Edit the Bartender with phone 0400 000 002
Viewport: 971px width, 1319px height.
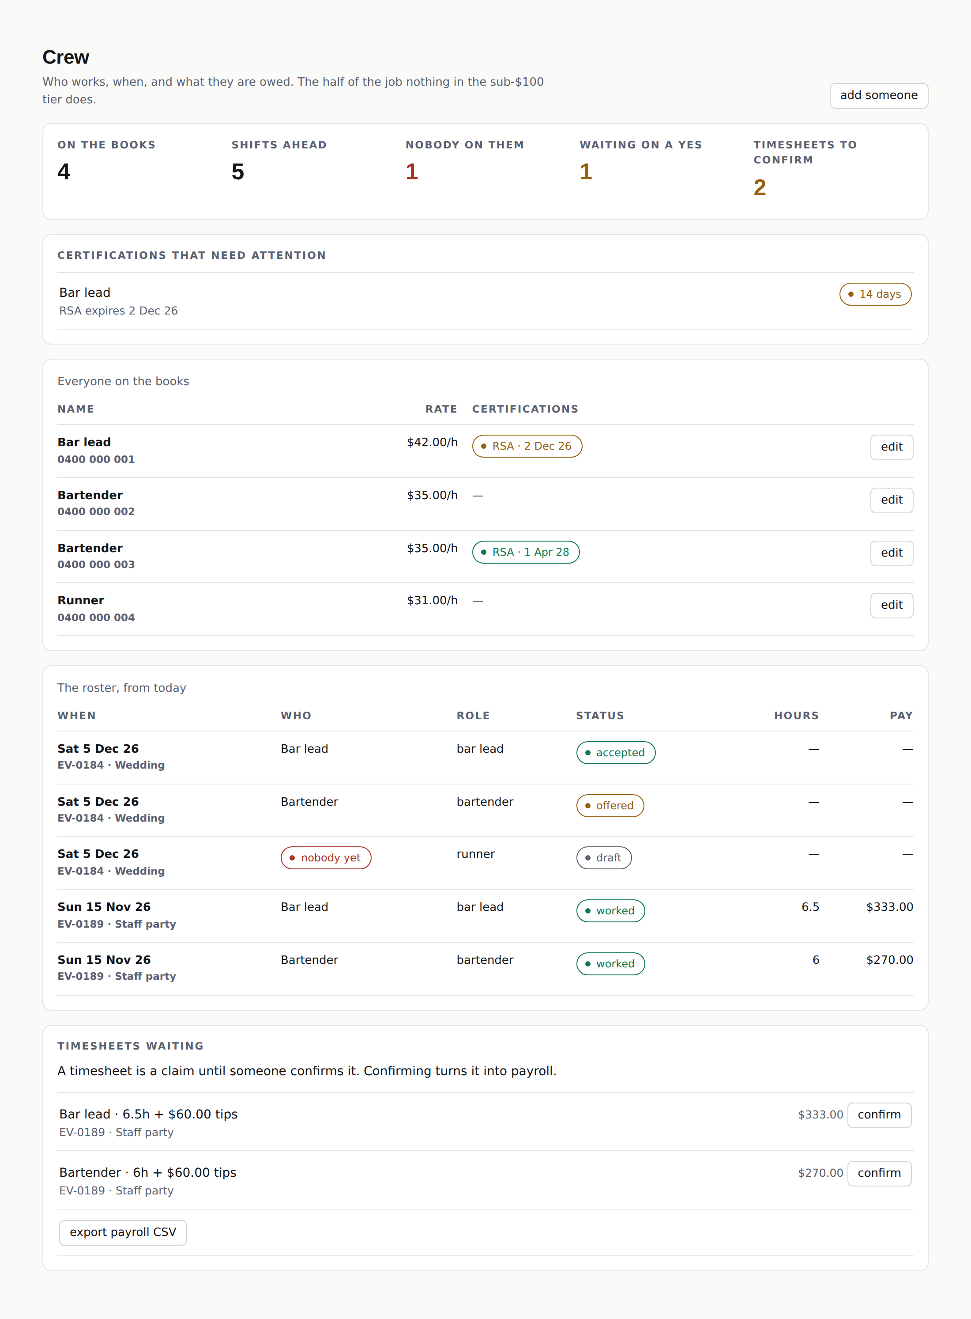pos(891,500)
